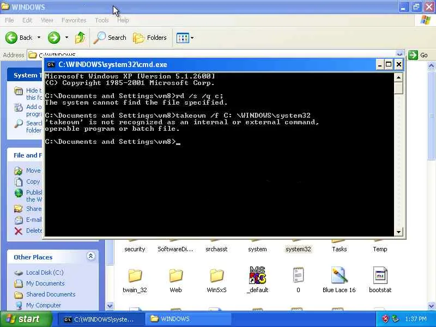Open the File menu
The image size is (436, 327).
click(x=9, y=20)
